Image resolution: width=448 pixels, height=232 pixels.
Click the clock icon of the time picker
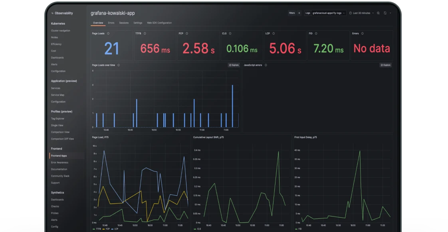[x=351, y=13]
